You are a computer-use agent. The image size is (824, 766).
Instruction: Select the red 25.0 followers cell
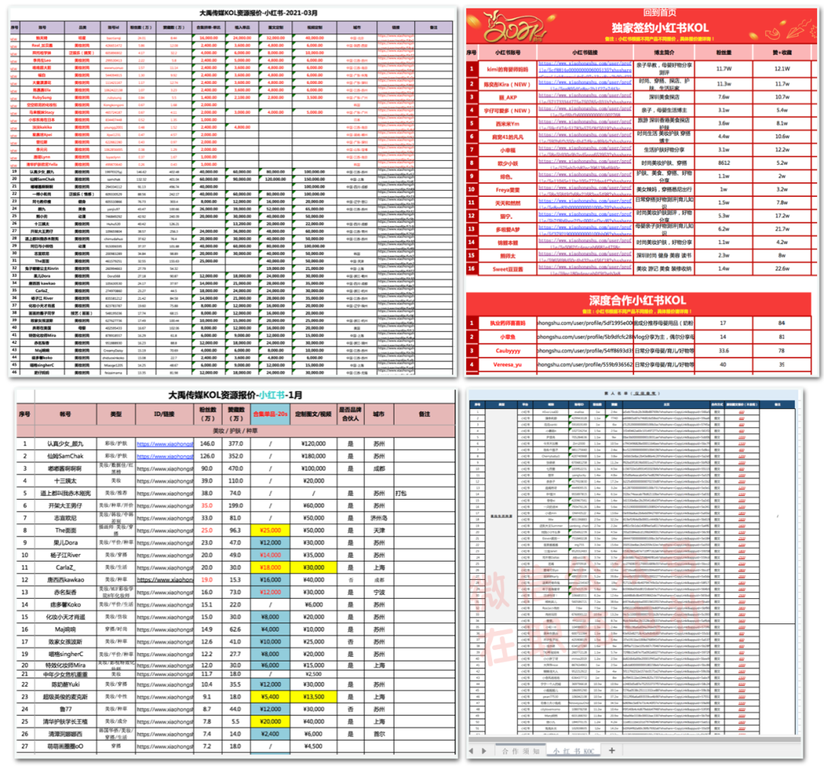(207, 531)
